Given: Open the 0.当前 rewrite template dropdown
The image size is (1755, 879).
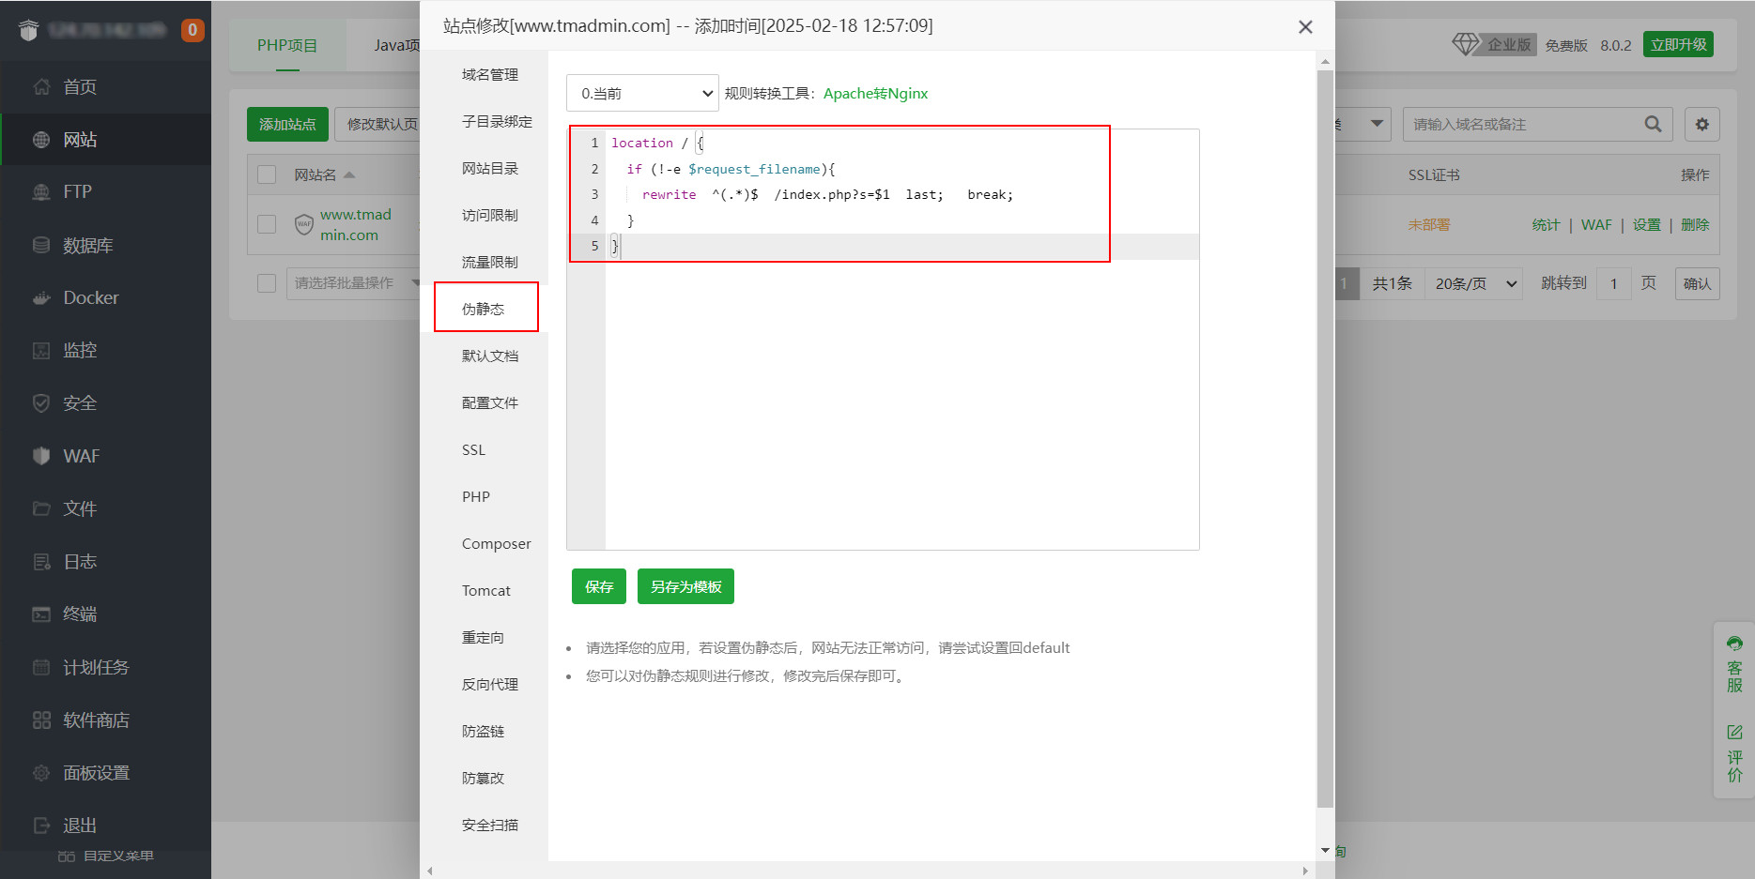Looking at the screenshot, I should [x=642, y=94].
